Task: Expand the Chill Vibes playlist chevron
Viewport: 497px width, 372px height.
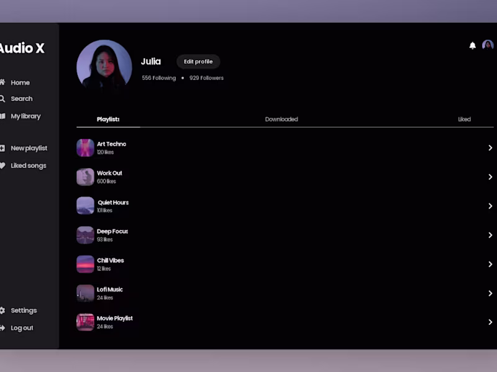Action: [490, 264]
